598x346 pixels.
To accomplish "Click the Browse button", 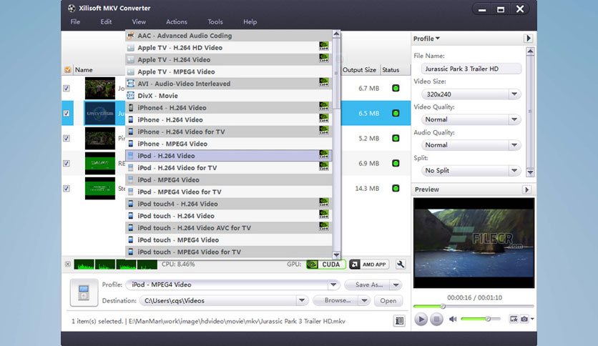I will point(336,301).
